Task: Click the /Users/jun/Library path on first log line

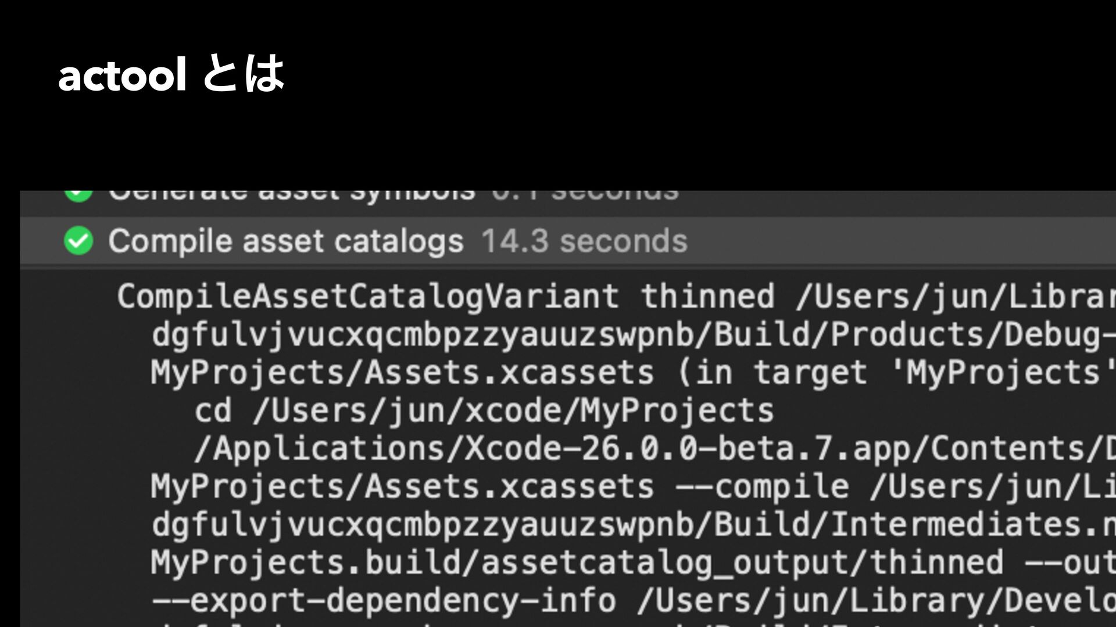Action: [956, 297]
